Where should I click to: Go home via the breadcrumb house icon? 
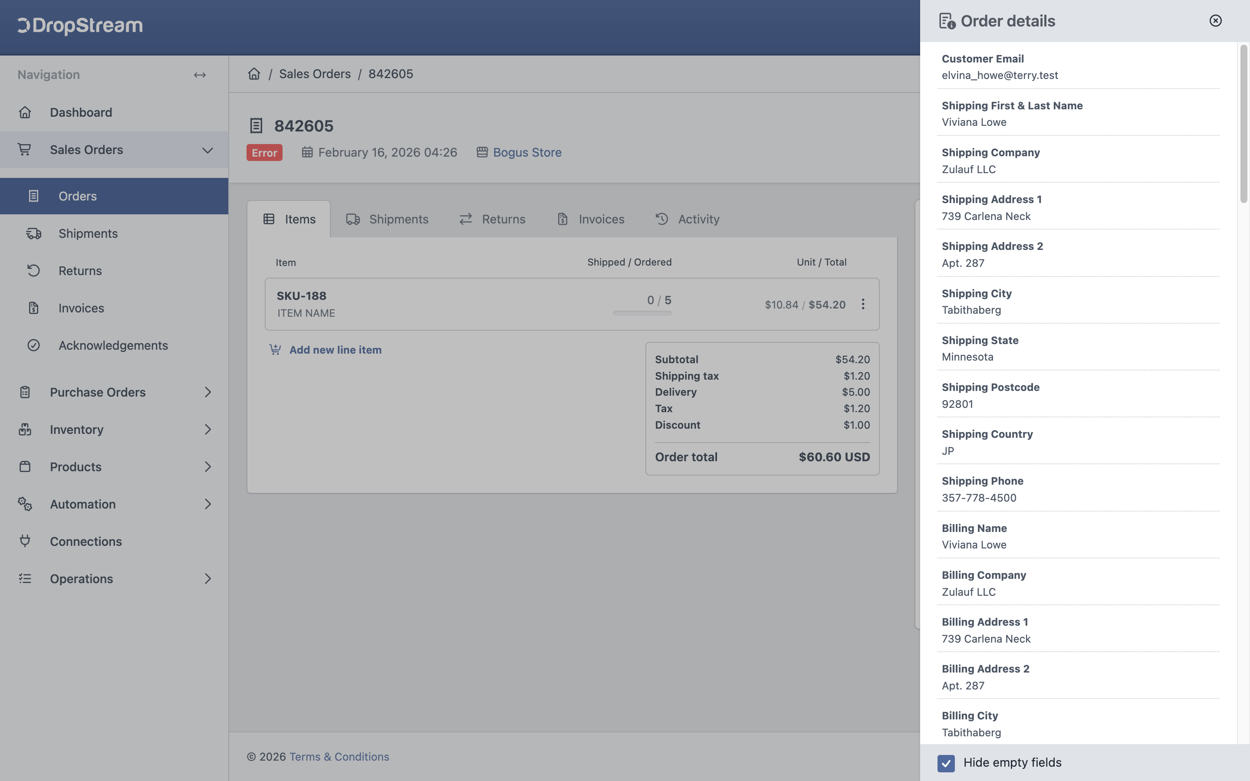(254, 74)
